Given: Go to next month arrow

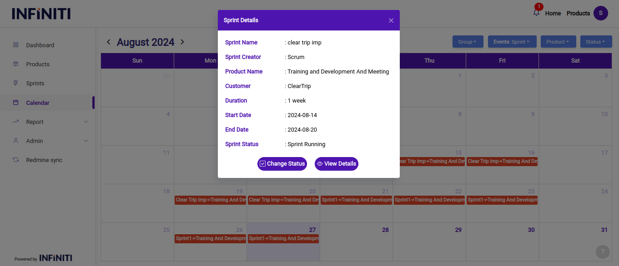Looking at the screenshot, I should pos(182,42).
